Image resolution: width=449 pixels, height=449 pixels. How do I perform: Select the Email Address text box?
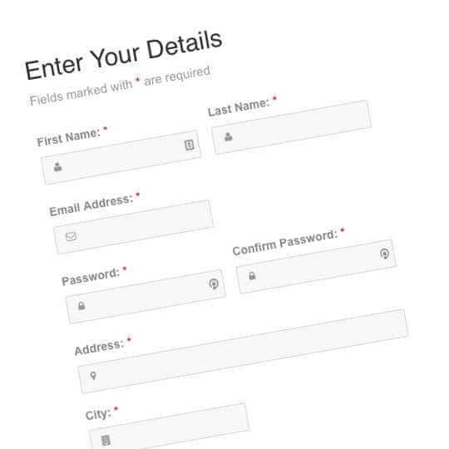tap(133, 227)
